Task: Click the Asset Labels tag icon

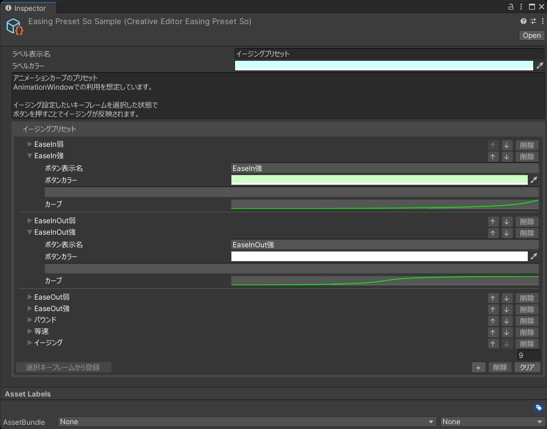Action: click(x=538, y=407)
